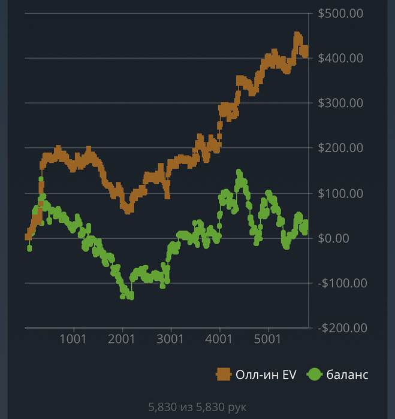This screenshot has width=395, height=419.
Task: Select the $300.00 y-axis label
Action: [x=341, y=103]
